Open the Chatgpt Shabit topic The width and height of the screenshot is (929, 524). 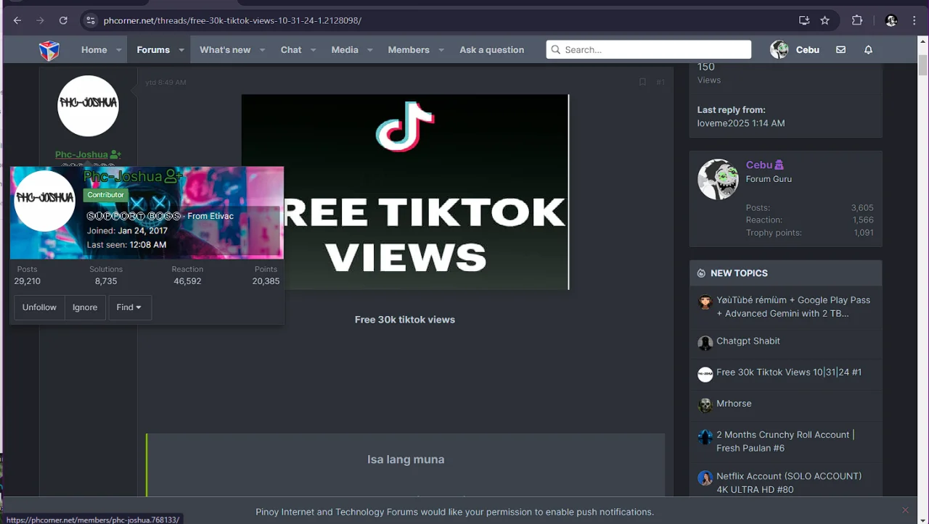[x=748, y=341]
